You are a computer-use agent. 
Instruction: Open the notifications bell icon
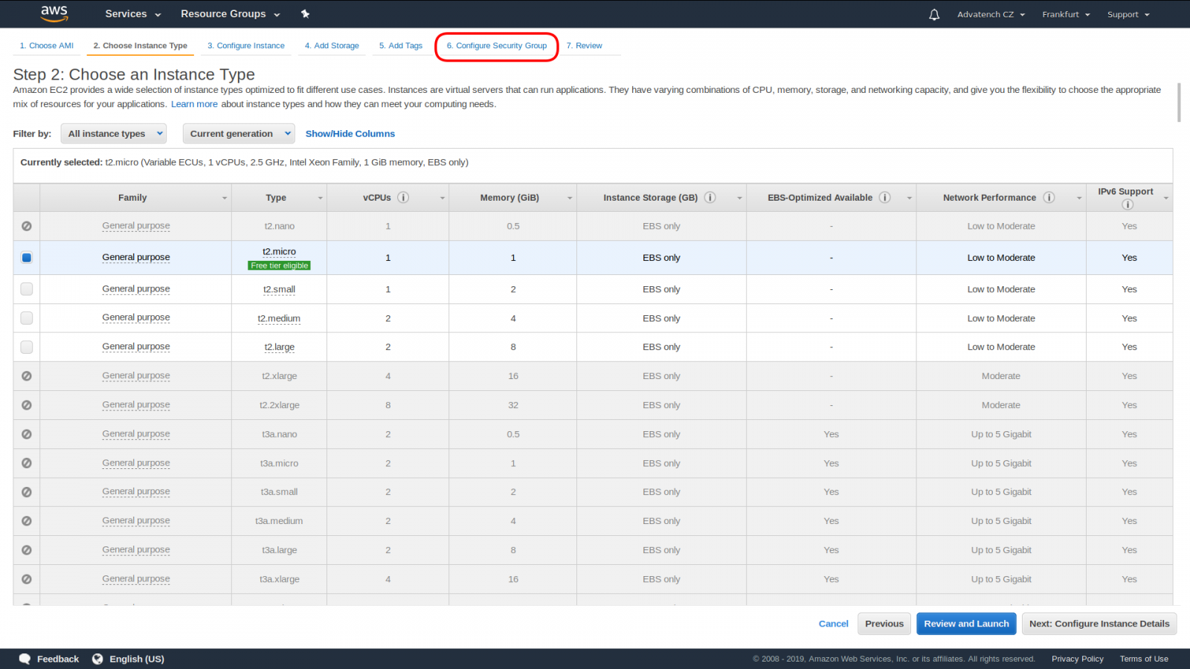934,15
